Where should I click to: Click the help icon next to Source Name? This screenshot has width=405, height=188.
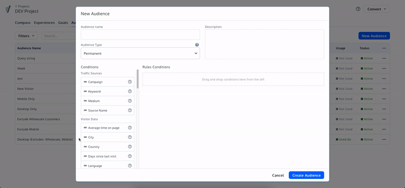pos(130,110)
